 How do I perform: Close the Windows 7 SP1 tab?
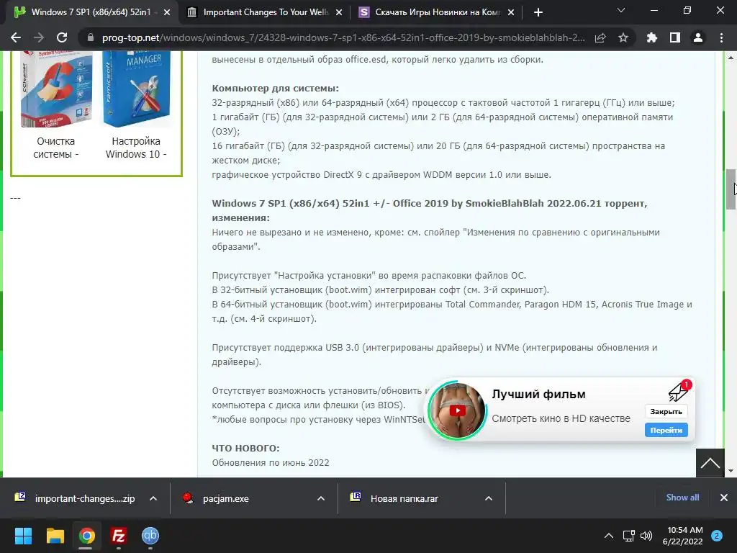tap(167, 13)
